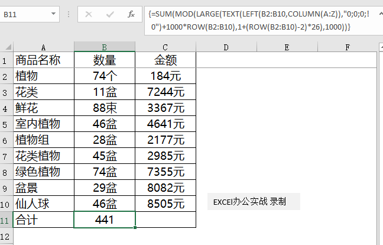Image resolution: width=383 pixels, height=245 pixels.
Task: Click the 金额 header cell
Action: 165,60
